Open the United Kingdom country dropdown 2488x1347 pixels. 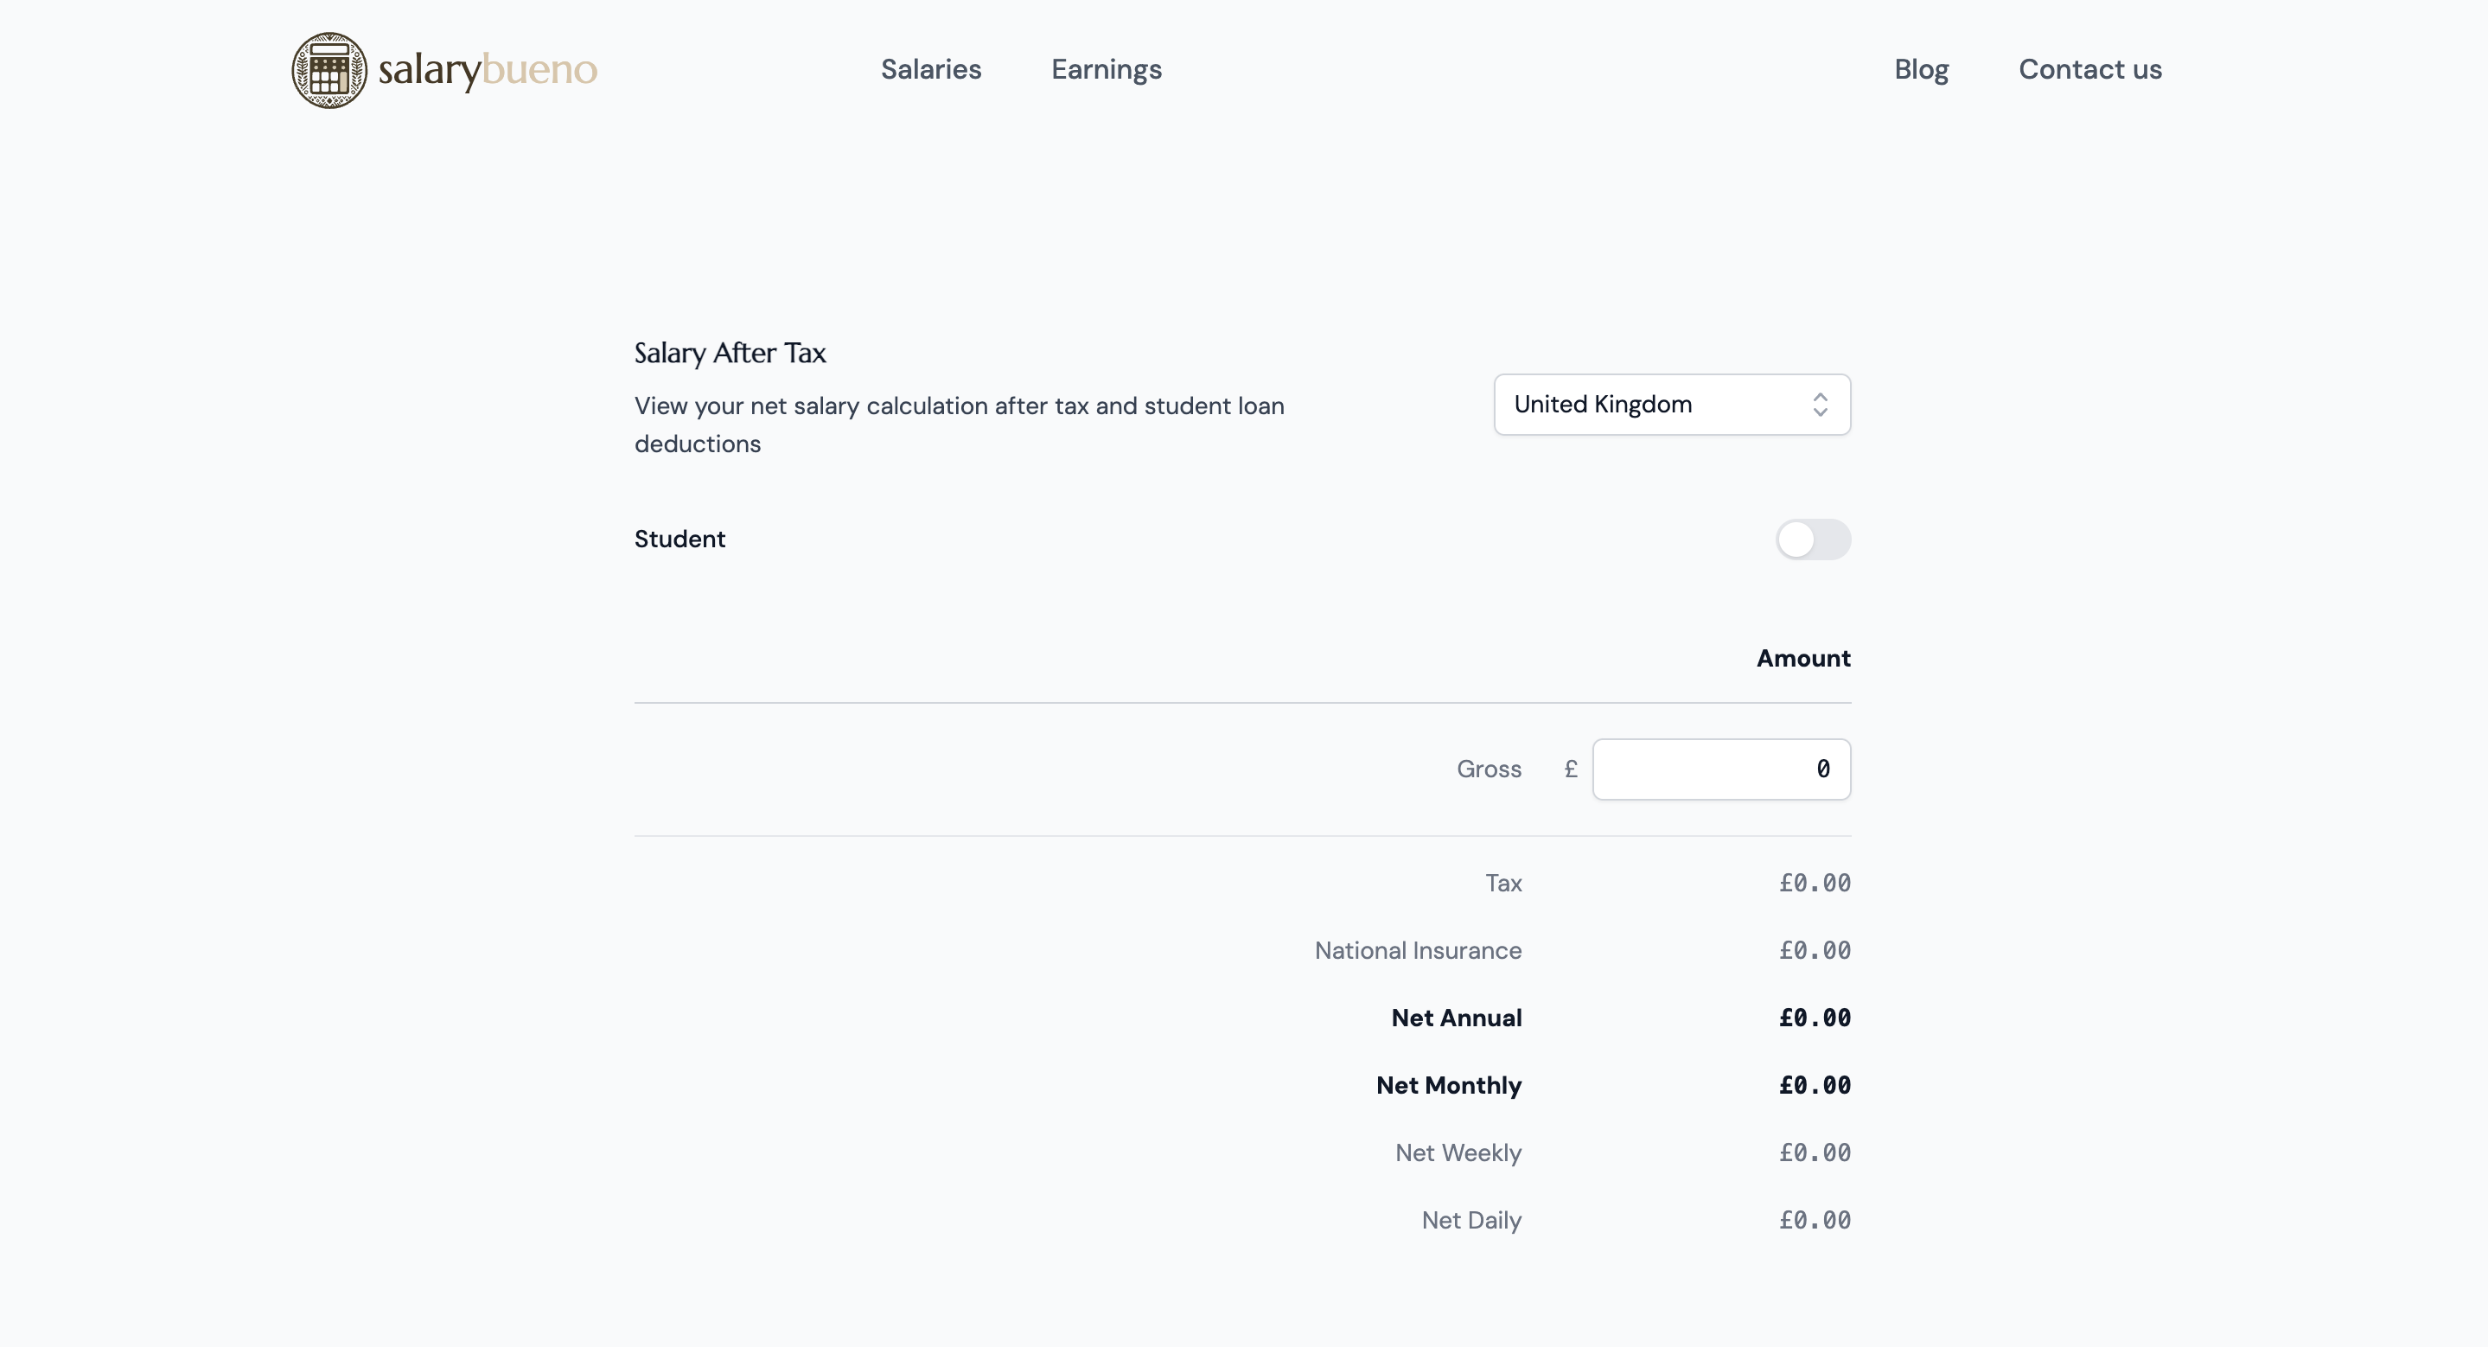coord(1651,405)
